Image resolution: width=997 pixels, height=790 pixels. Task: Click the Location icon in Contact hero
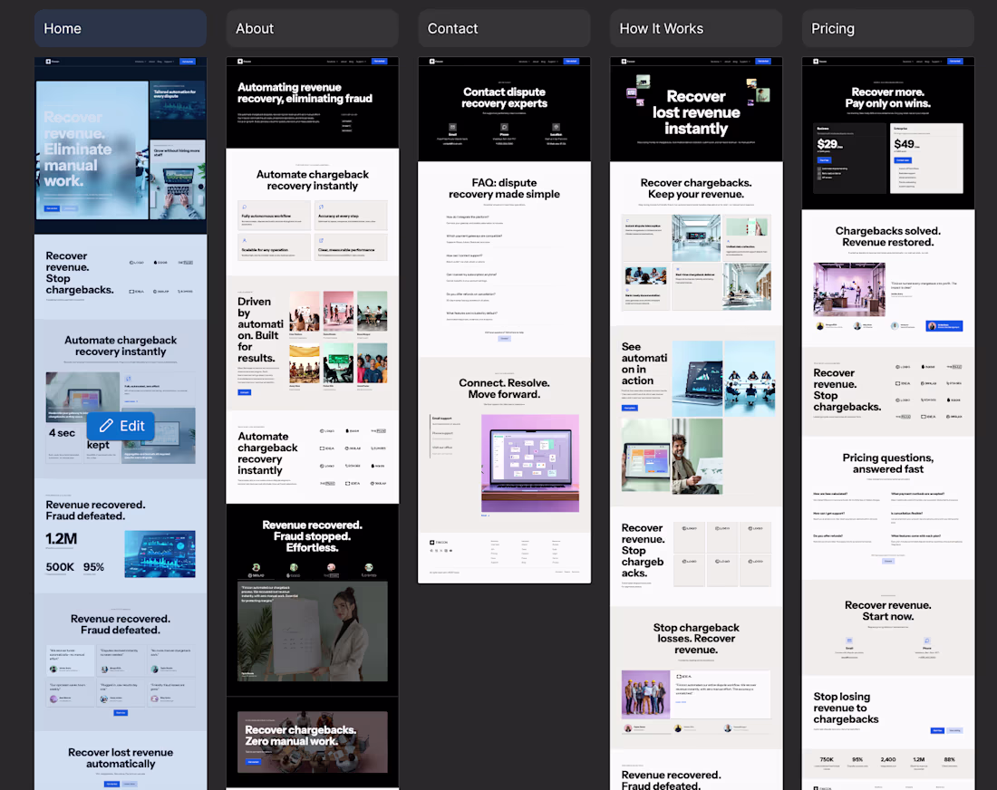point(556,127)
